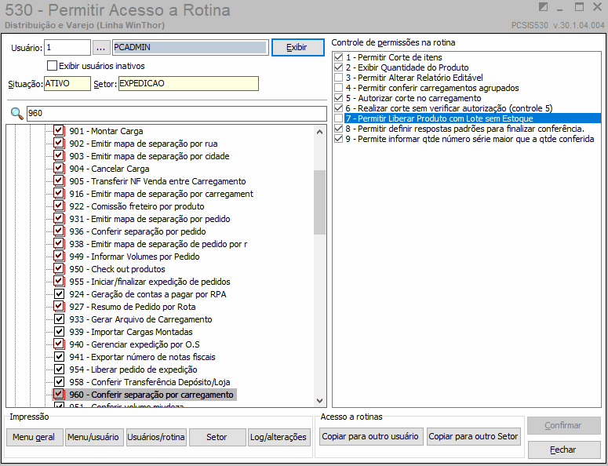Toggle checkbox for 949 - Informar Volumes por Pedido
This screenshot has height=466, width=608.
point(59,257)
